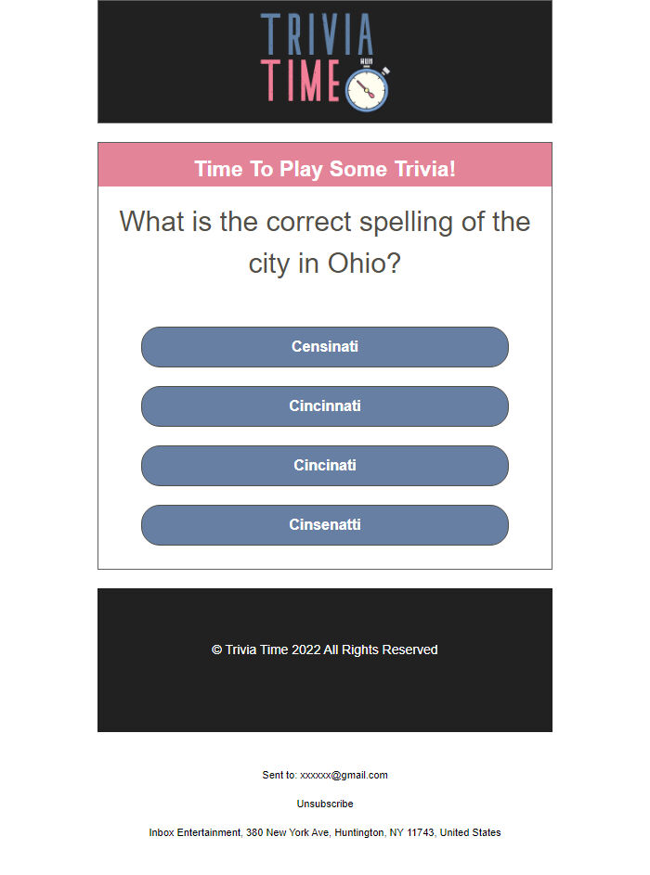Select the answer 'Cinsenatti'
This screenshot has height=875, width=650.
pos(324,525)
